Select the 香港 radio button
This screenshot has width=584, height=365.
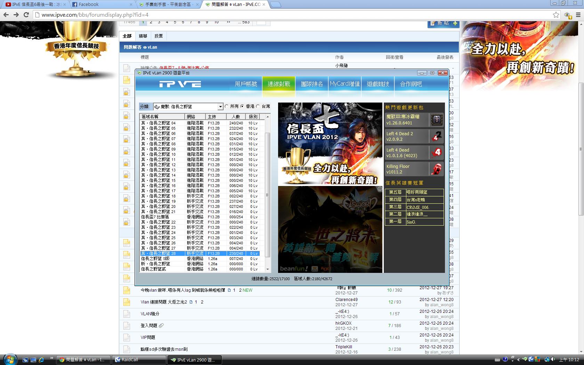click(x=242, y=106)
